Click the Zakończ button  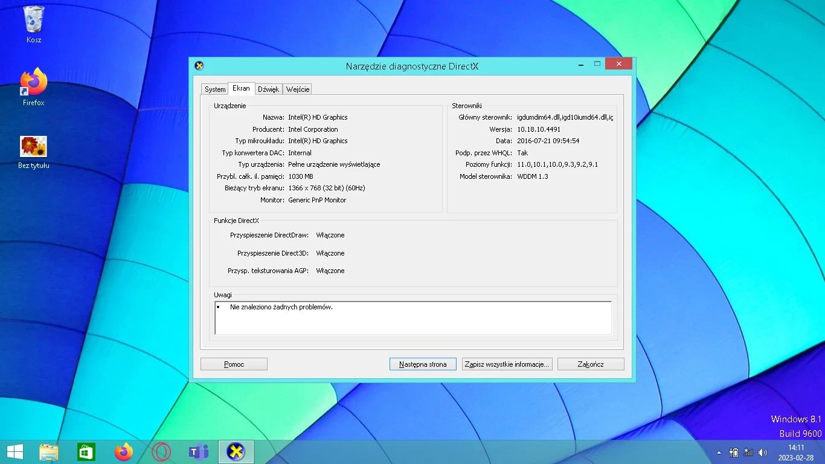pyautogui.click(x=591, y=364)
